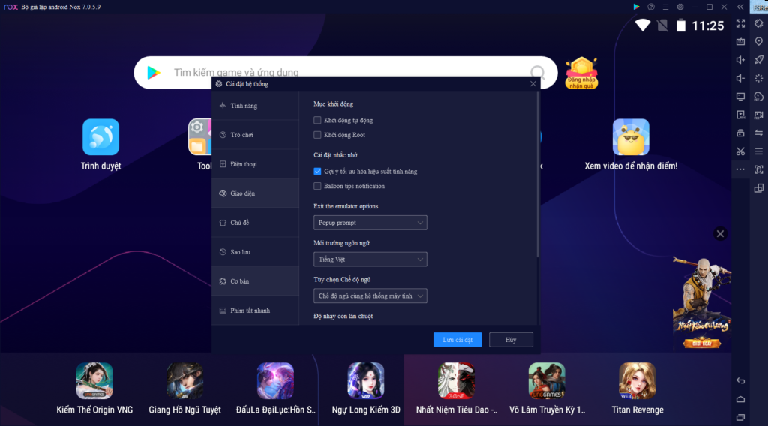Click the two-way arrows sync icon
Image resolution: width=768 pixels, height=426 pixels.
pyautogui.click(x=759, y=133)
